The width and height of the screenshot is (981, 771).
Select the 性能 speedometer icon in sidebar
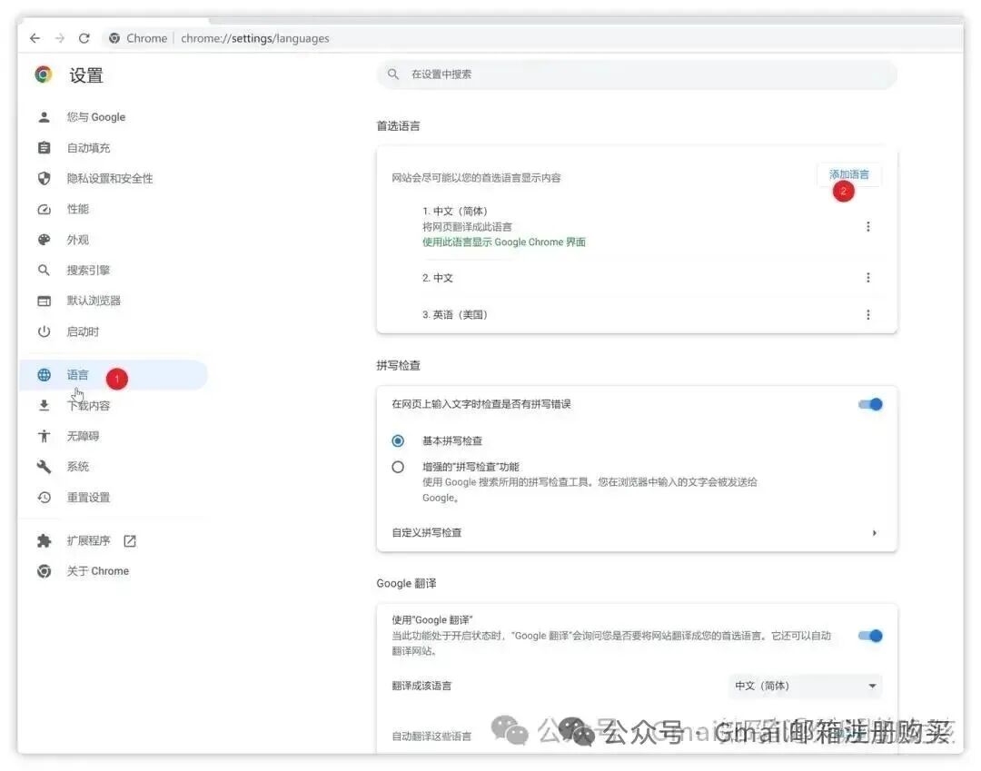tap(45, 209)
